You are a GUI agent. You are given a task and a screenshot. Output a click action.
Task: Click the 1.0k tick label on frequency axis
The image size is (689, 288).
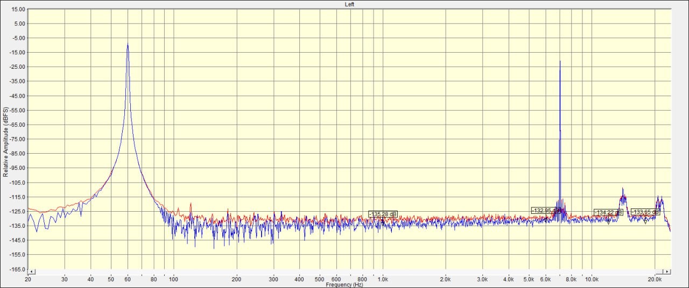pyautogui.click(x=383, y=279)
